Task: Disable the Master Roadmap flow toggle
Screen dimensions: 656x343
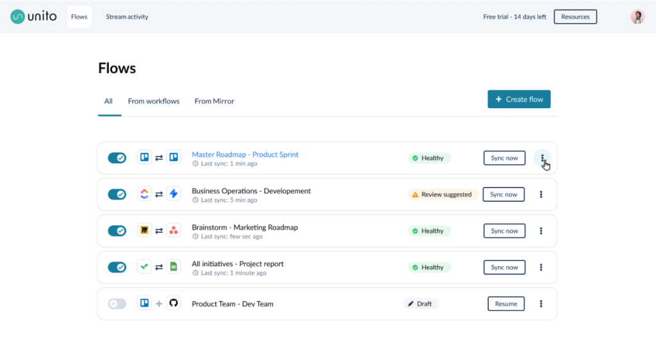Action: coord(117,157)
